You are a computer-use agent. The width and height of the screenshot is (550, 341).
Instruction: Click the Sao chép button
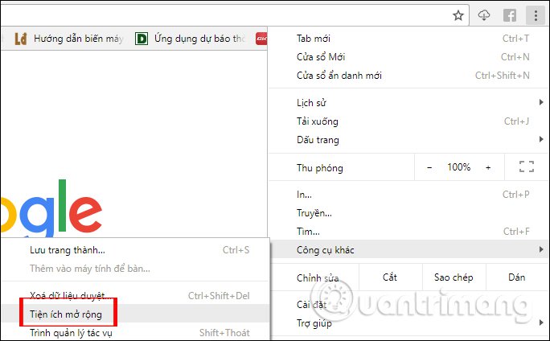tap(454, 277)
